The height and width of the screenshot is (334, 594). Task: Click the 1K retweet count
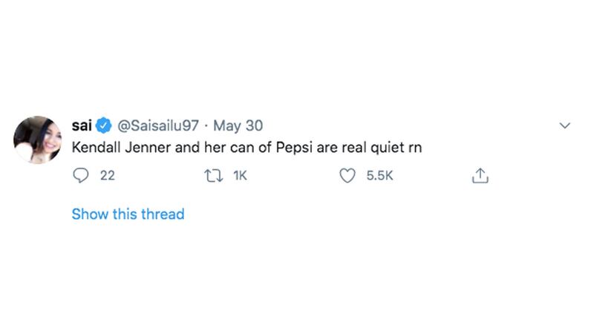240,176
